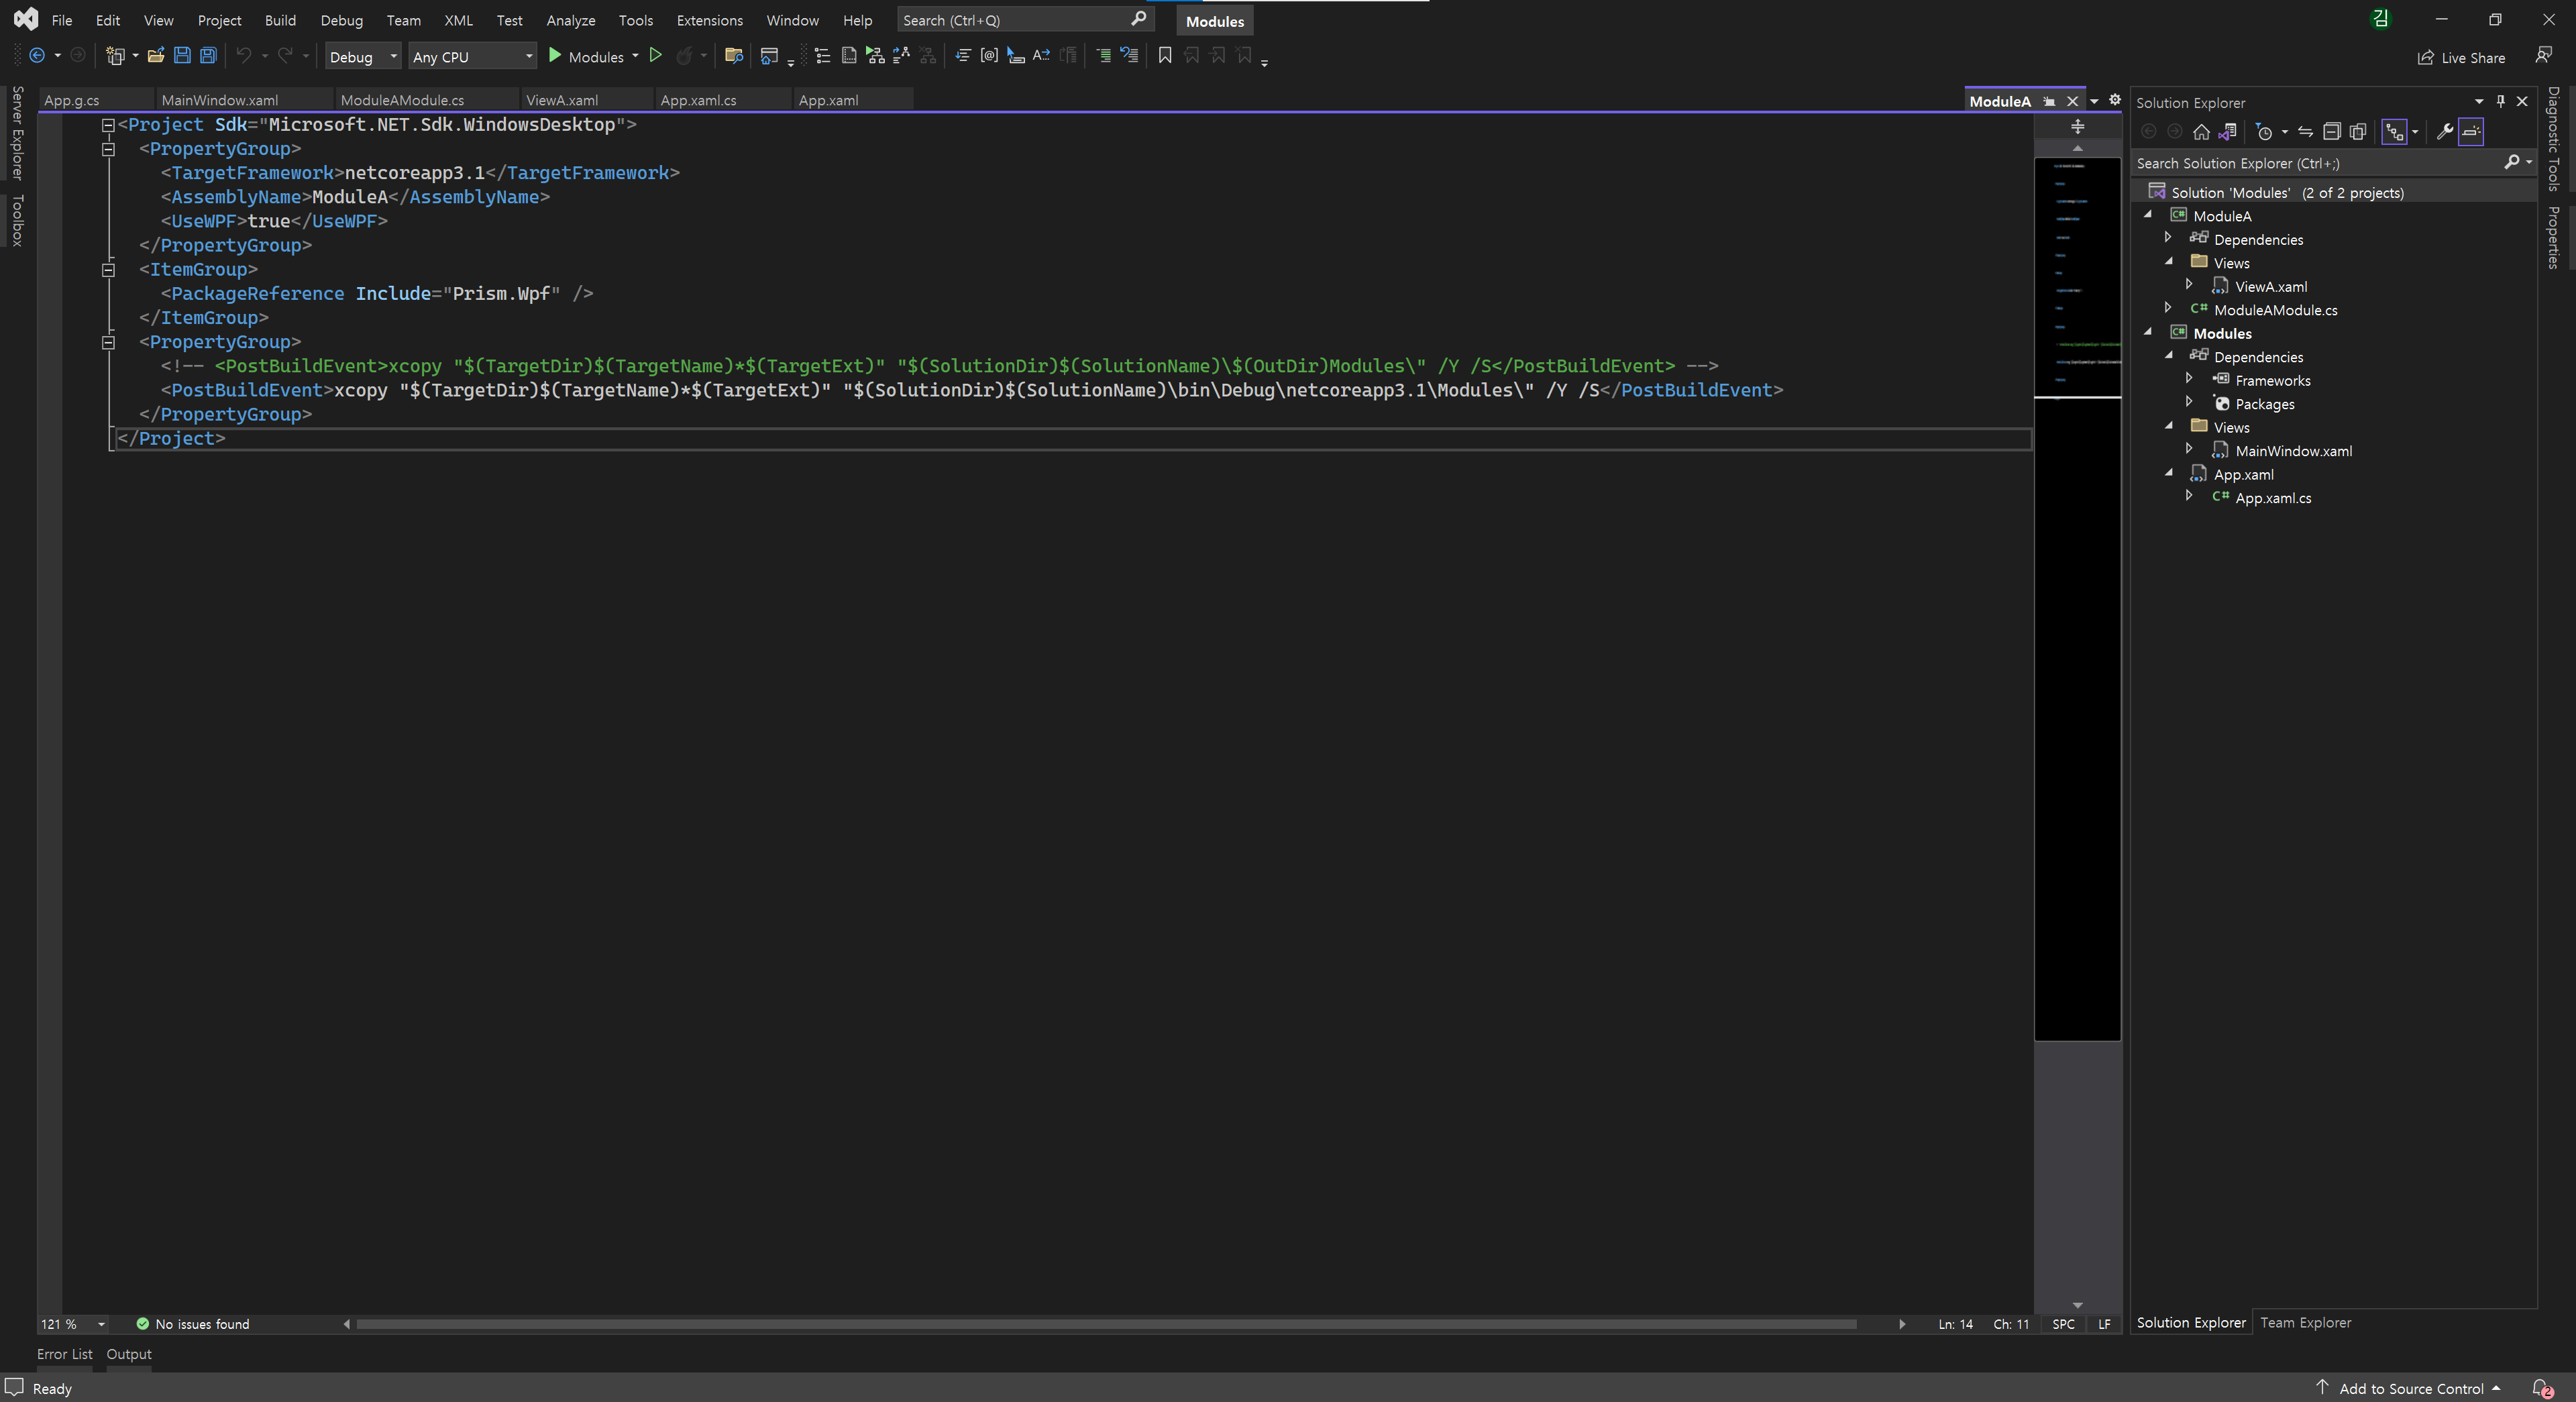This screenshot has height=1402, width=2576.
Task: Toggle nested file view button in Solution Explorer
Action: pos(2394,132)
